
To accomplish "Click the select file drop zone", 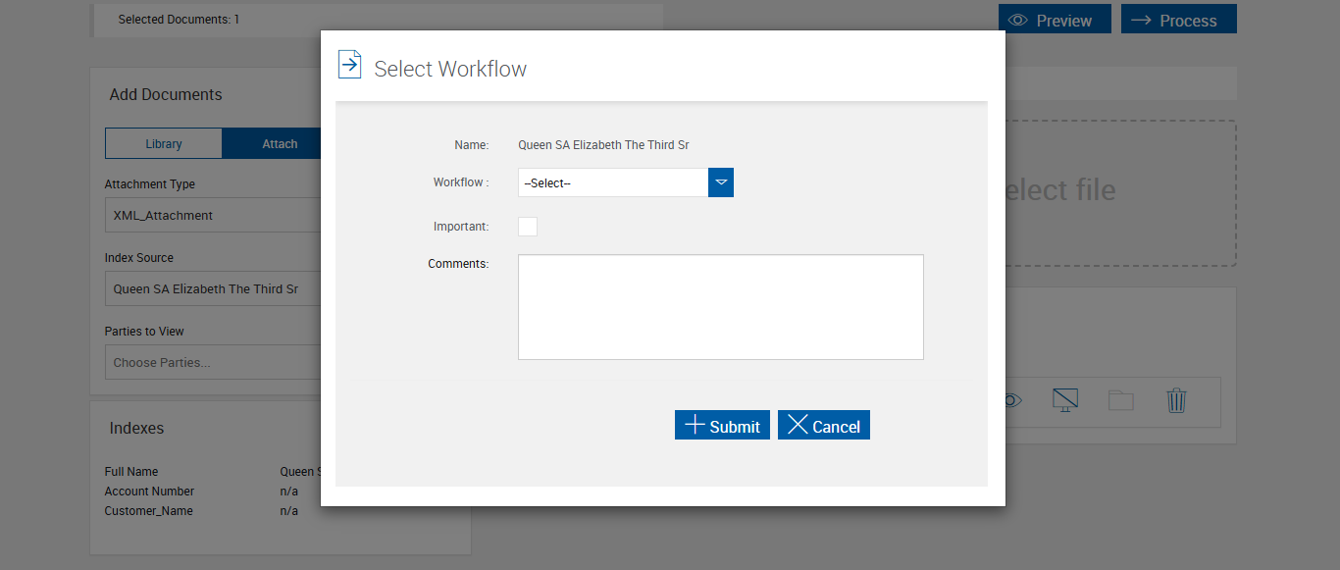I will 1118,193.
